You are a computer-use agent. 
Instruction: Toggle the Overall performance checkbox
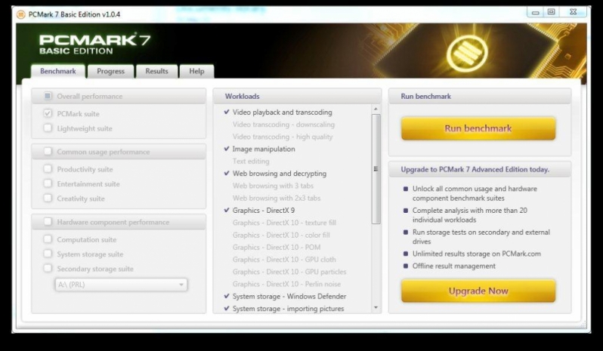(x=48, y=96)
